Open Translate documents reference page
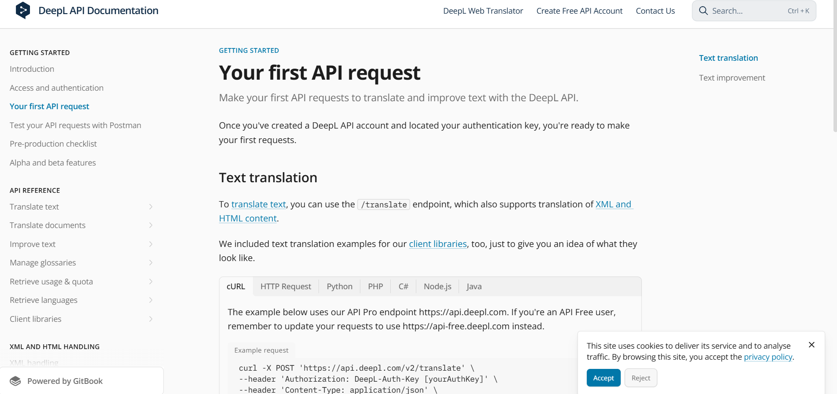 pyautogui.click(x=48, y=225)
